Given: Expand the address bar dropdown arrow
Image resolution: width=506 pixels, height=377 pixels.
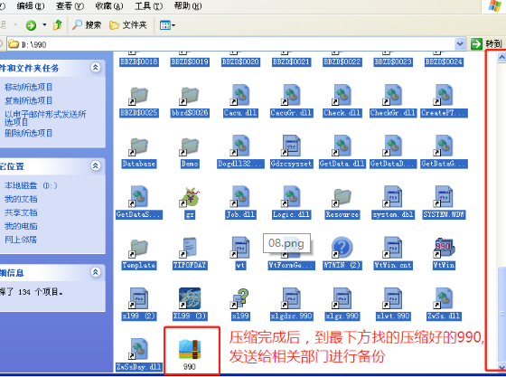Looking at the screenshot, I should coord(460,43).
